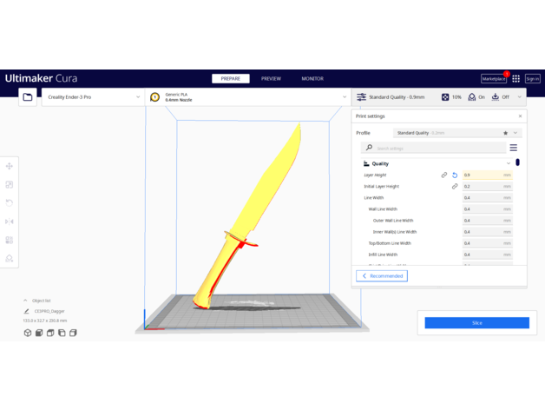Screen dimensions: 545x410
Task: Open the application switcher grid icon
Action: (x=515, y=78)
